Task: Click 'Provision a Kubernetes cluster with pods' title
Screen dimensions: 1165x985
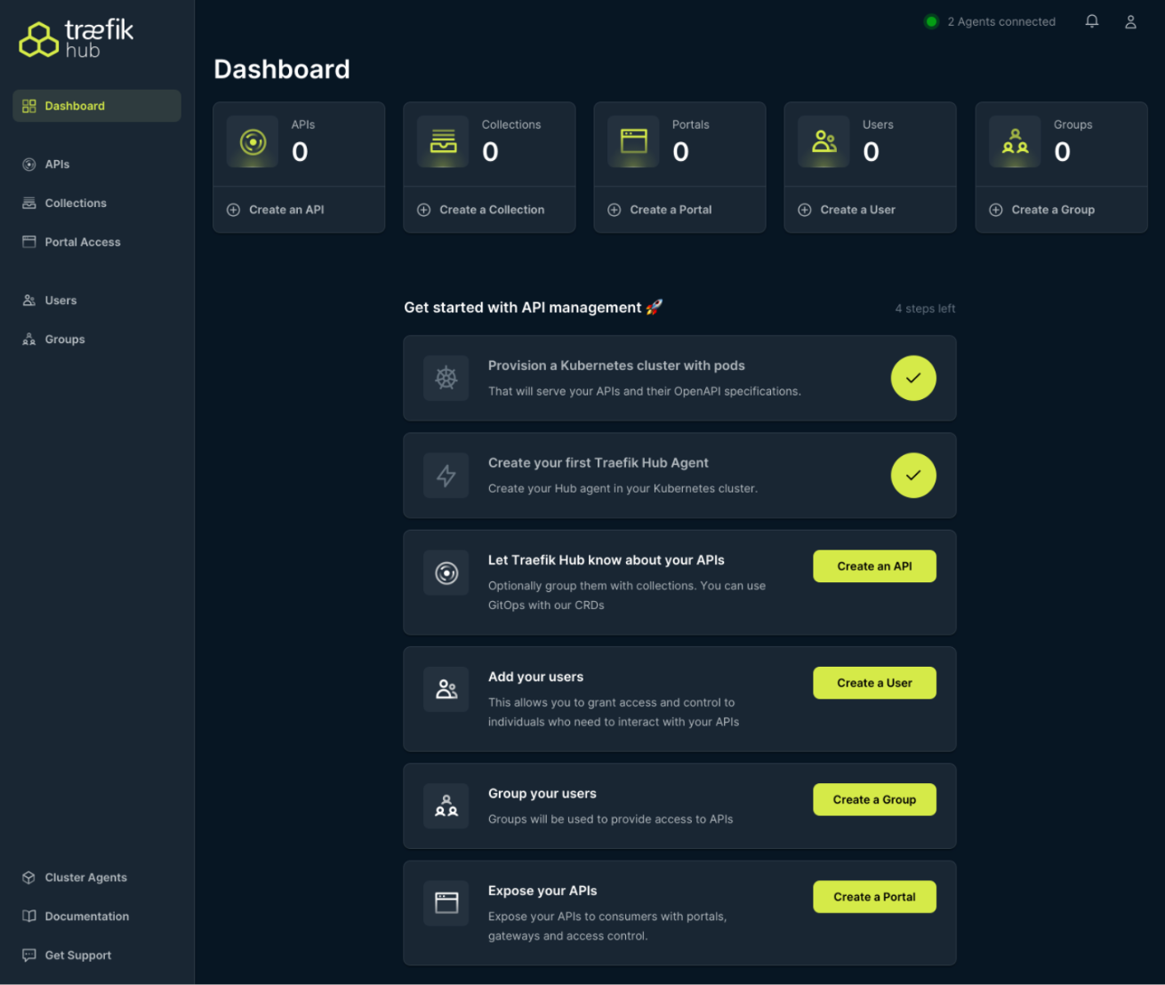Action: click(x=616, y=365)
